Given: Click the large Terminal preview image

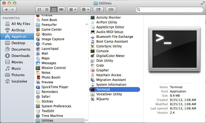Looking at the screenshot, I should tap(175, 52).
